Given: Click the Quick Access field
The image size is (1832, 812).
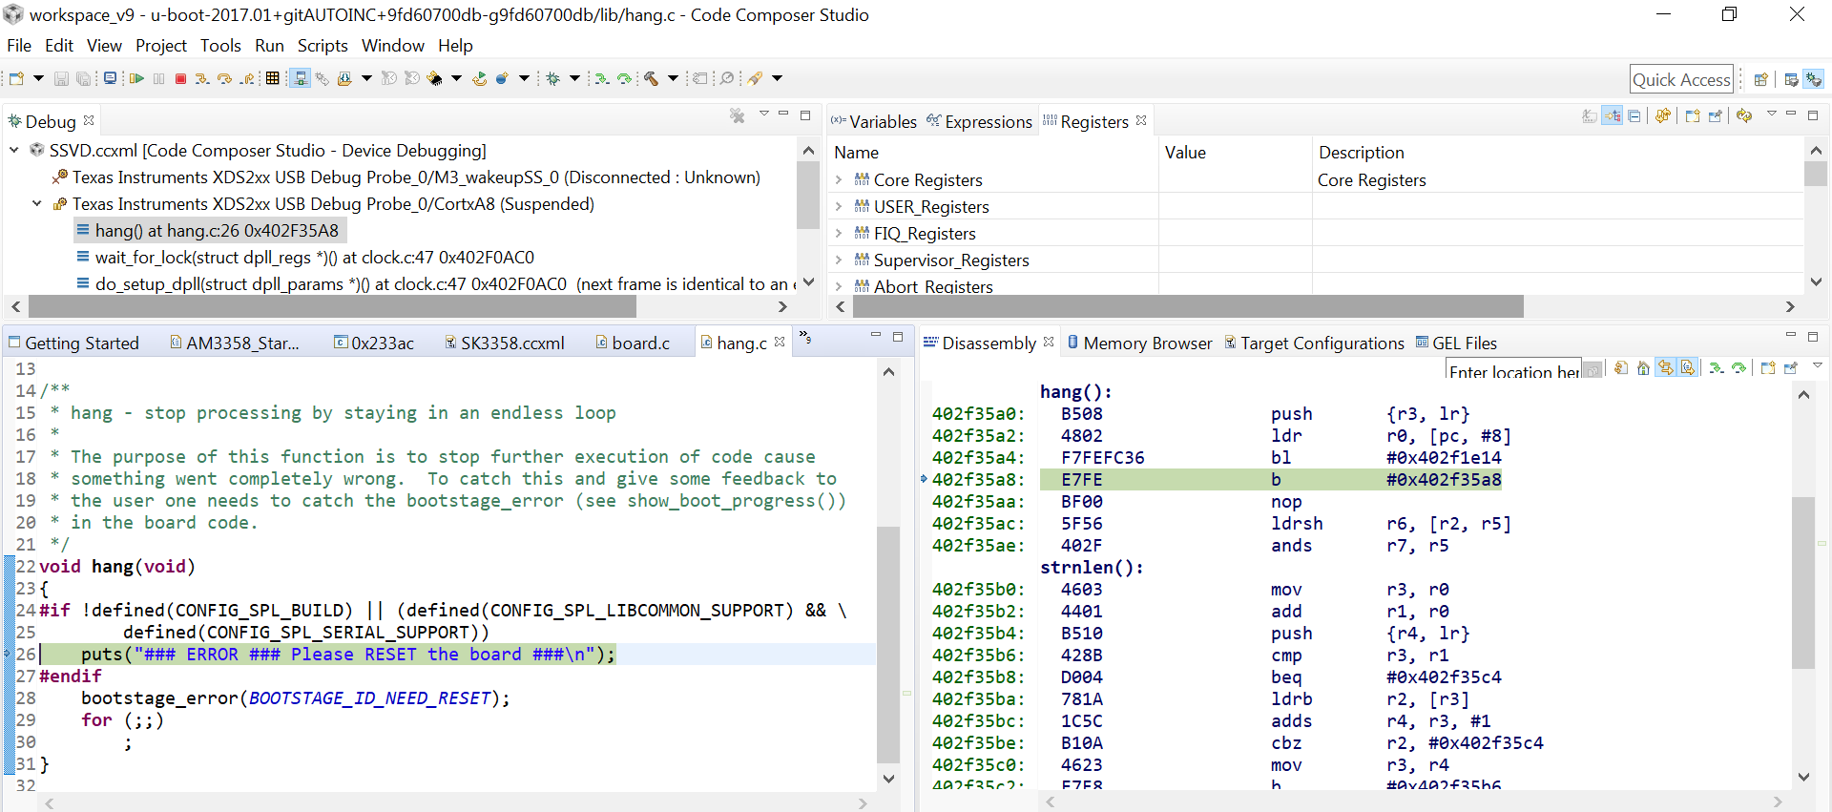Looking at the screenshot, I should tap(1681, 79).
